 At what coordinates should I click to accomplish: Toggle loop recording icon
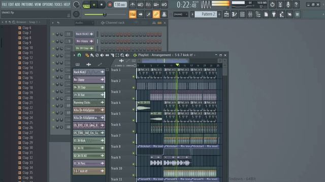tap(164, 5)
